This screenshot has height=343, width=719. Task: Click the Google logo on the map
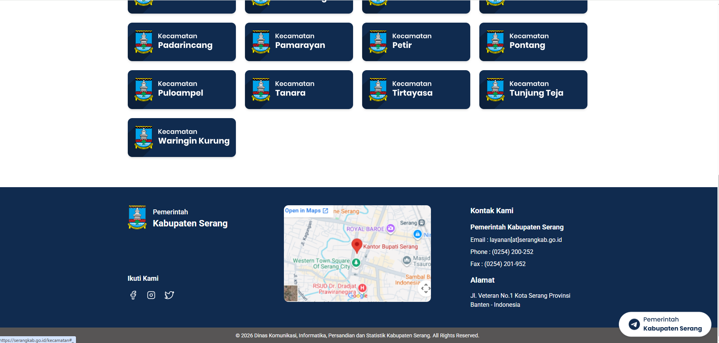click(x=358, y=296)
